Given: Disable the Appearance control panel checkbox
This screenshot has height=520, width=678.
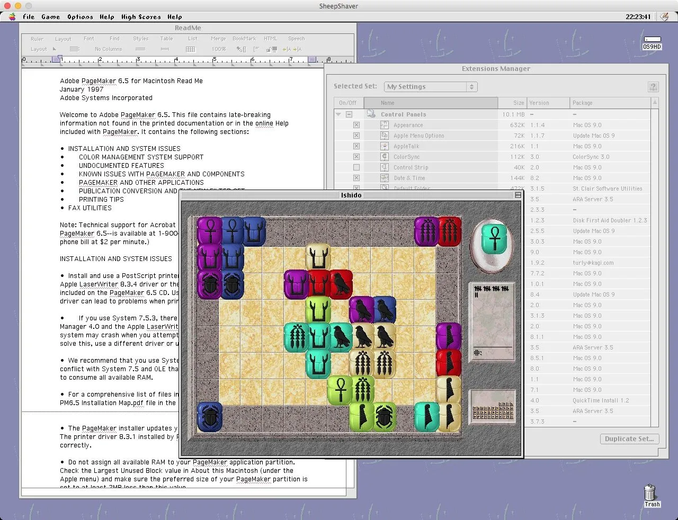Looking at the screenshot, I should tap(356, 125).
